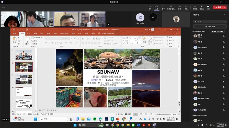Click the mute everyone button in participants panel
Image resolution: width=229 pixels, height=128 pixels.
click(x=218, y=31)
